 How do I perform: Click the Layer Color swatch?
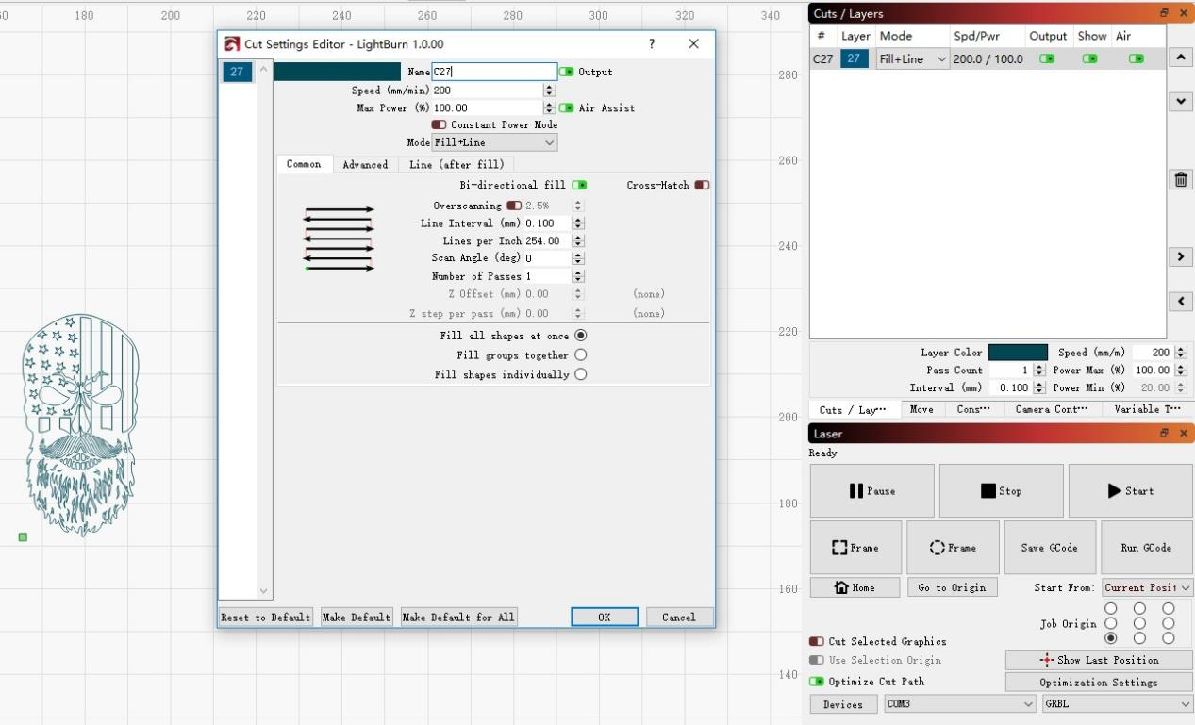tap(1018, 353)
